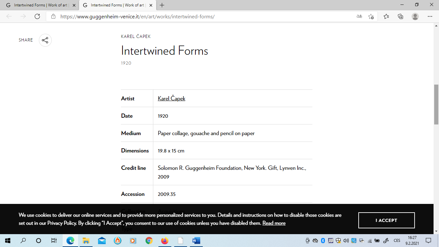The width and height of the screenshot is (439, 247).
Task: Click the page vertical scrollbar thumb
Action: tap(436, 105)
